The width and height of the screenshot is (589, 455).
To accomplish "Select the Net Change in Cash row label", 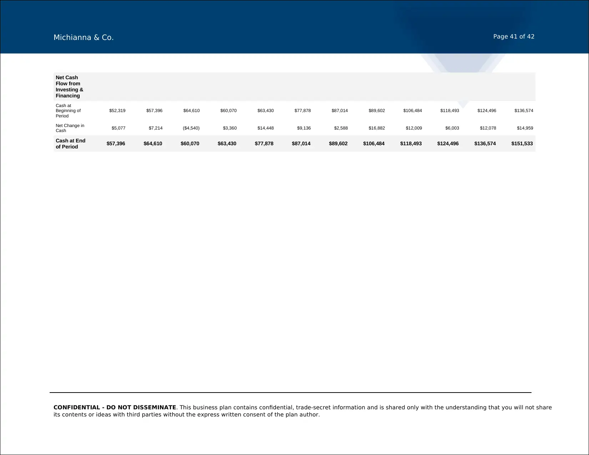I will click(x=70, y=128).
